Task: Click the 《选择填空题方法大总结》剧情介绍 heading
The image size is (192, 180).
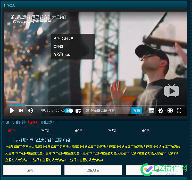Action: point(41,140)
